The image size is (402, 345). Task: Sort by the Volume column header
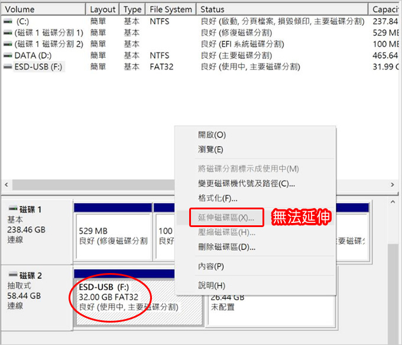[43, 9]
